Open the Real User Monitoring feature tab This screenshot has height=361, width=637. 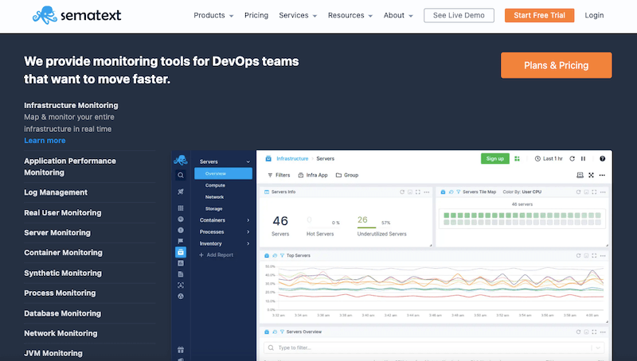point(63,213)
